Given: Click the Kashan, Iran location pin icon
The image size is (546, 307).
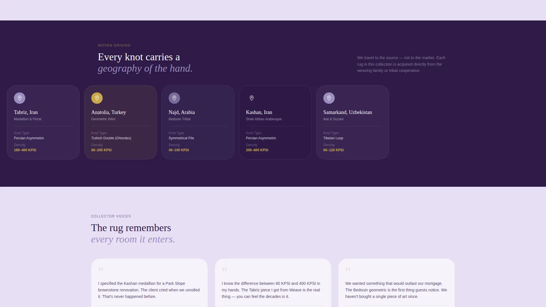Looking at the screenshot, I should point(252,98).
